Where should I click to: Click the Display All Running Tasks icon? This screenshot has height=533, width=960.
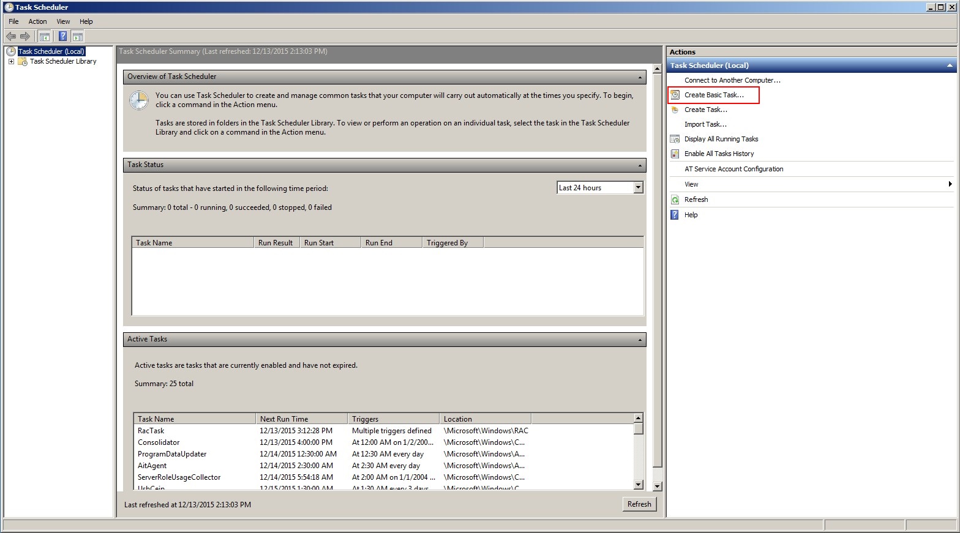pyautogui.click(x=675, y=139)
